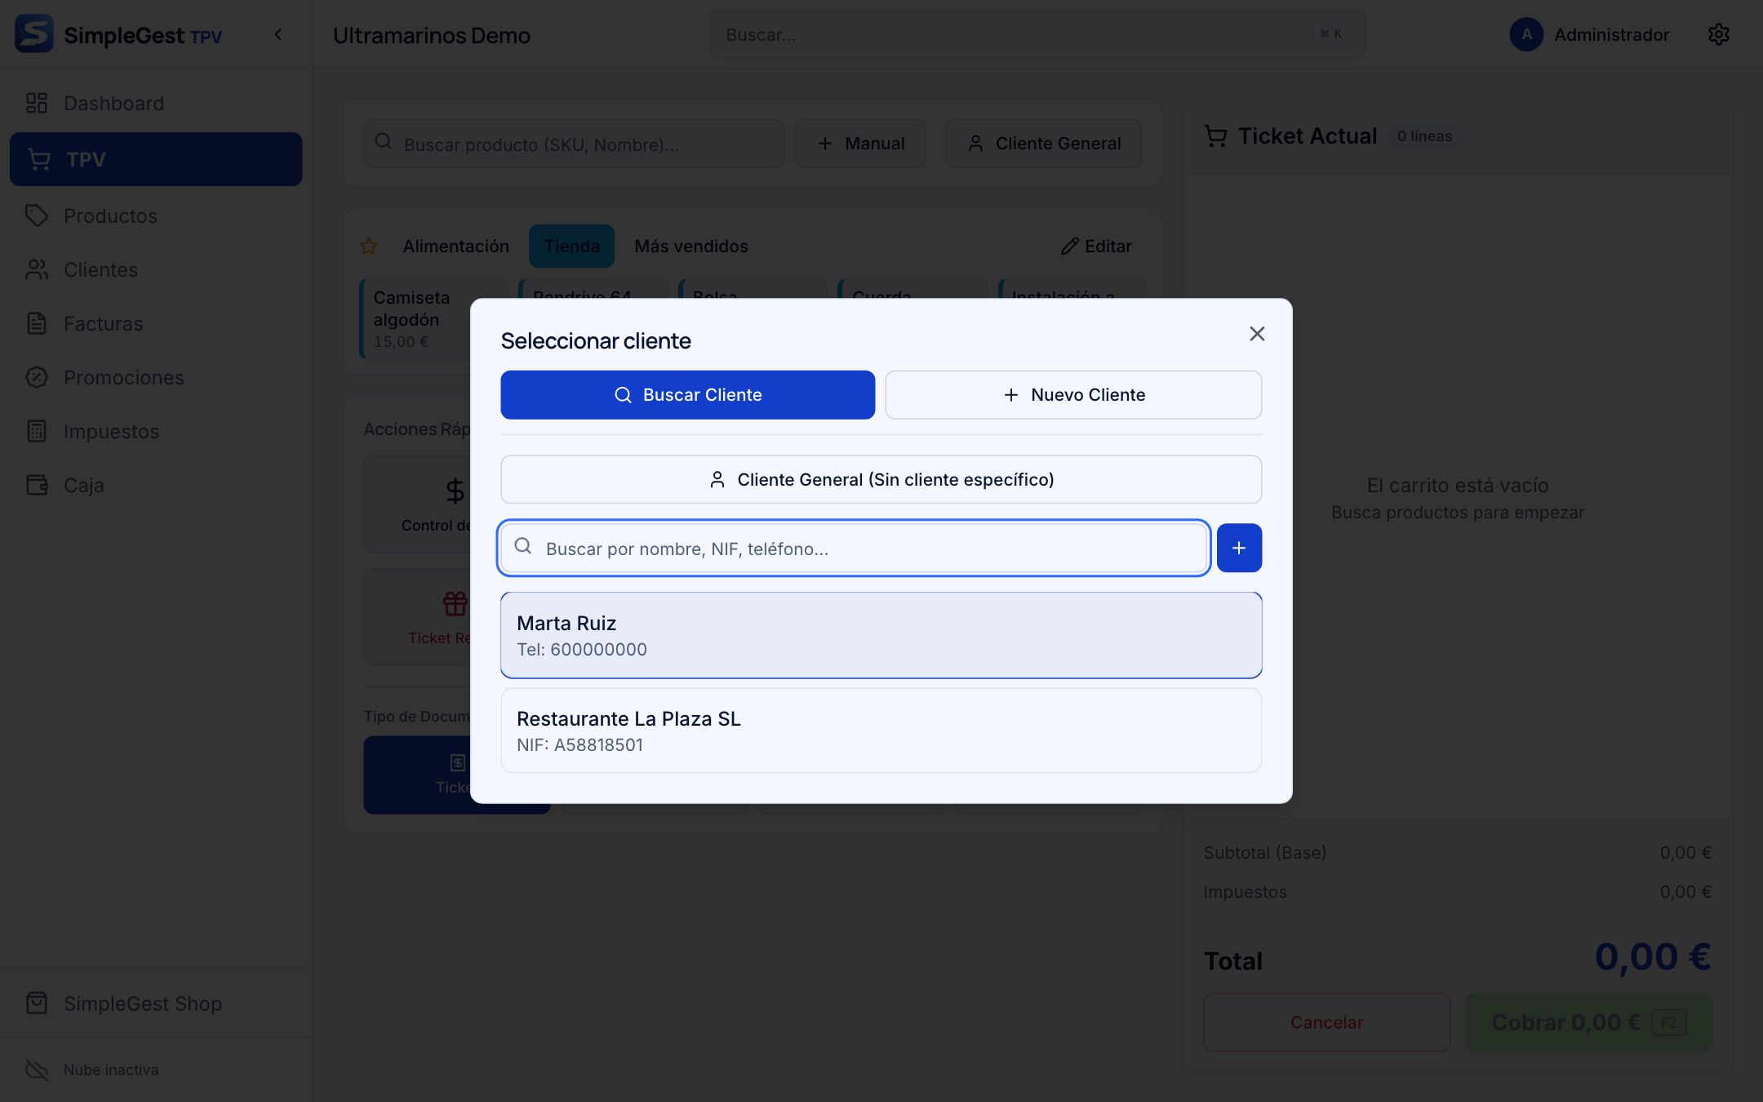Open the settings gear icon
This screenshot has width=1763, height=1102.
[1718, 34]
